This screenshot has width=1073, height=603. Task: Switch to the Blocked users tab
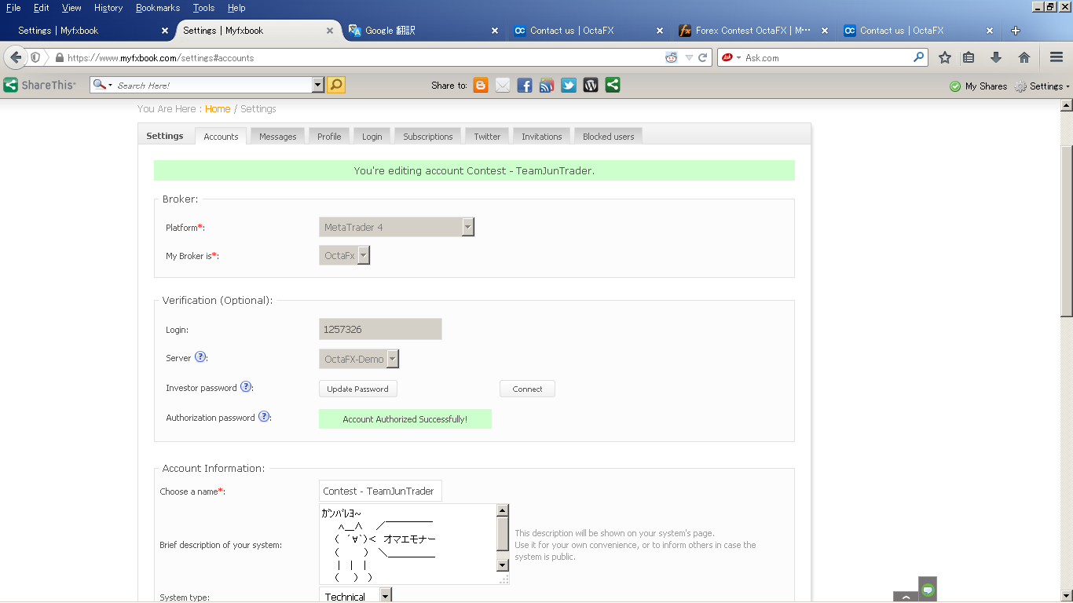coord(609,136)
